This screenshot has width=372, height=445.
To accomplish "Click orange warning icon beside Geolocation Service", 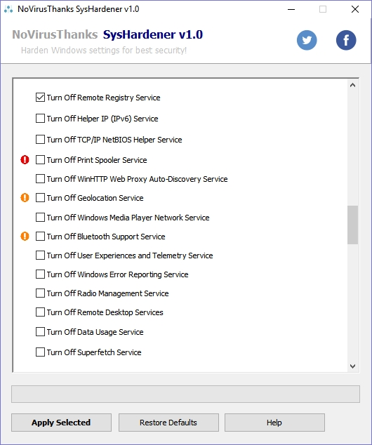I will (25, 197).
